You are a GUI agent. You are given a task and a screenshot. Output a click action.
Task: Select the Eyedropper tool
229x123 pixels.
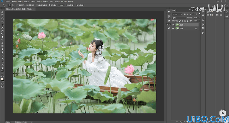pos(2,28)
